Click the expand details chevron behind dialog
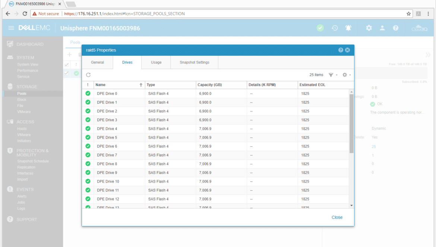 point(428,55)
